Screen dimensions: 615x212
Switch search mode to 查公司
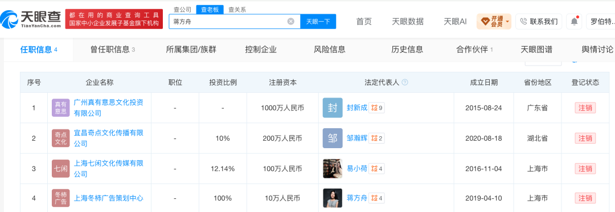(x=182, y=10)
